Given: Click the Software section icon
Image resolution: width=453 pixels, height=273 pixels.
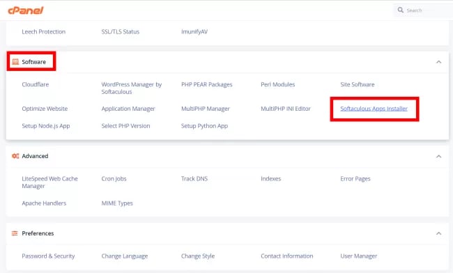Looking at the screenshot, I should (15, 62).
